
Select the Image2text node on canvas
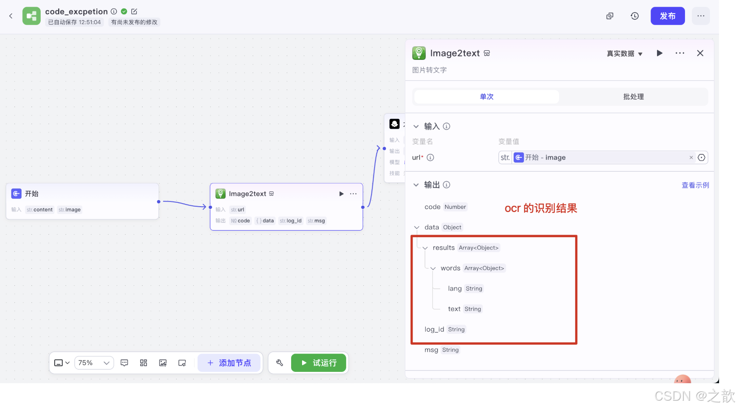tap(286, 207)
